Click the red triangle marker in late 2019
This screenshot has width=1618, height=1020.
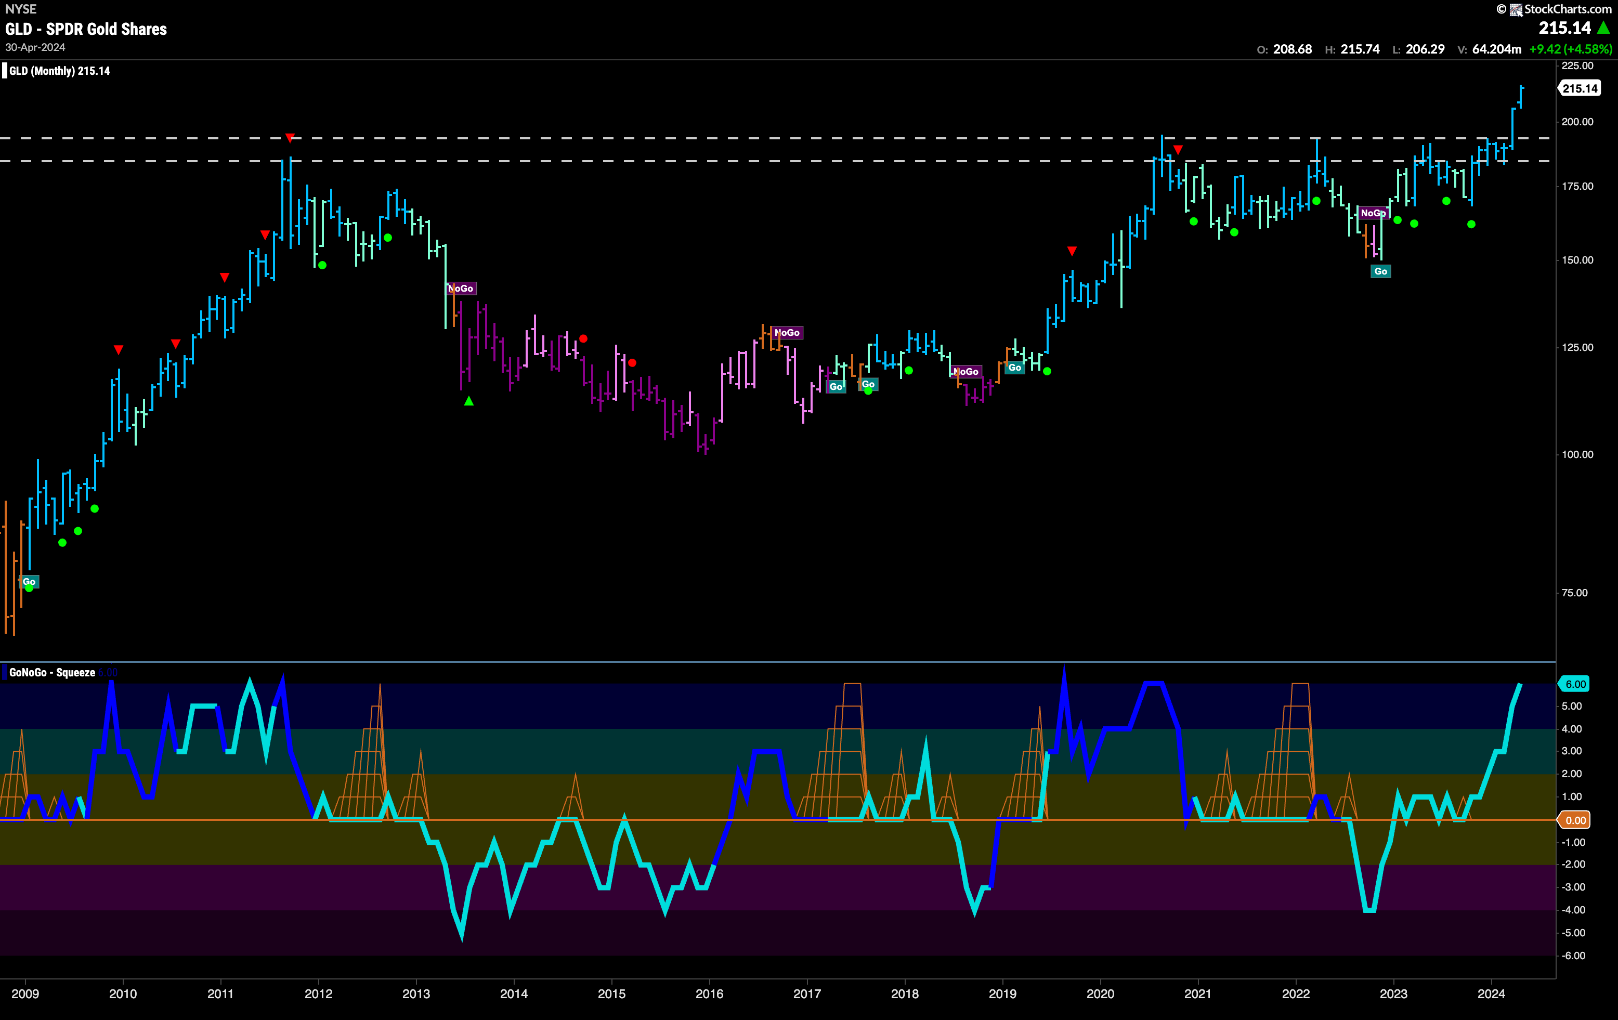tap(1072, 251)
